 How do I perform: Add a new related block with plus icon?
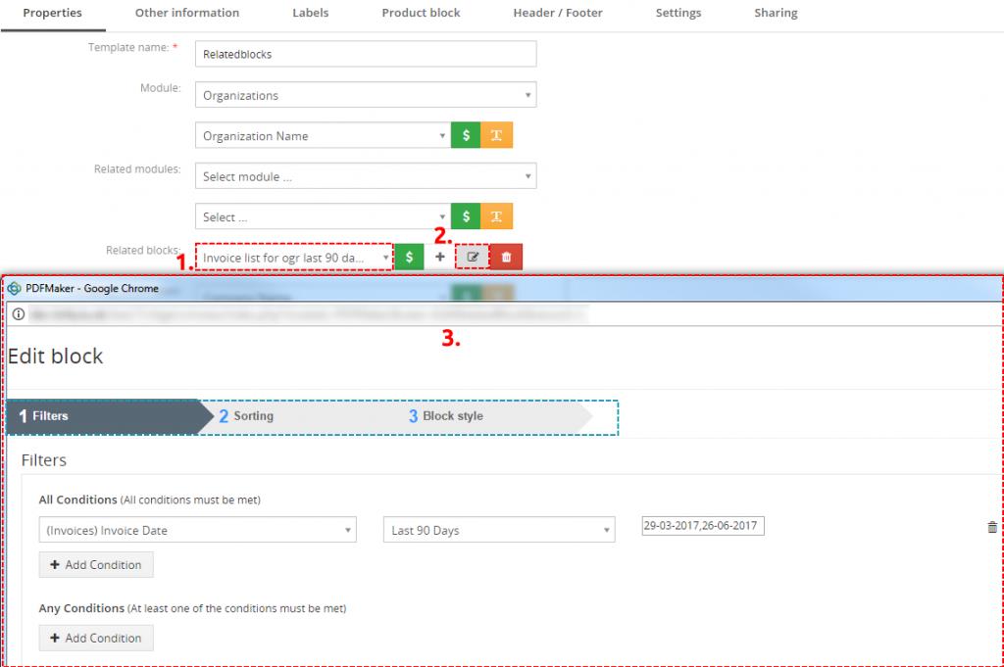pos(440,257)
